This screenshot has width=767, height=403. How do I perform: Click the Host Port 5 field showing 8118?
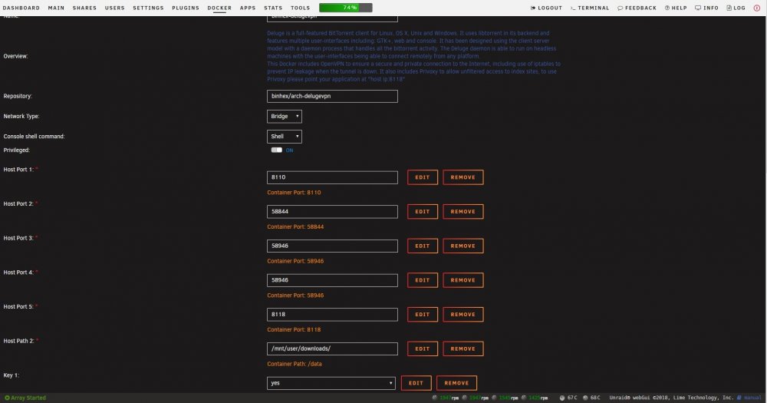point(332,315)
